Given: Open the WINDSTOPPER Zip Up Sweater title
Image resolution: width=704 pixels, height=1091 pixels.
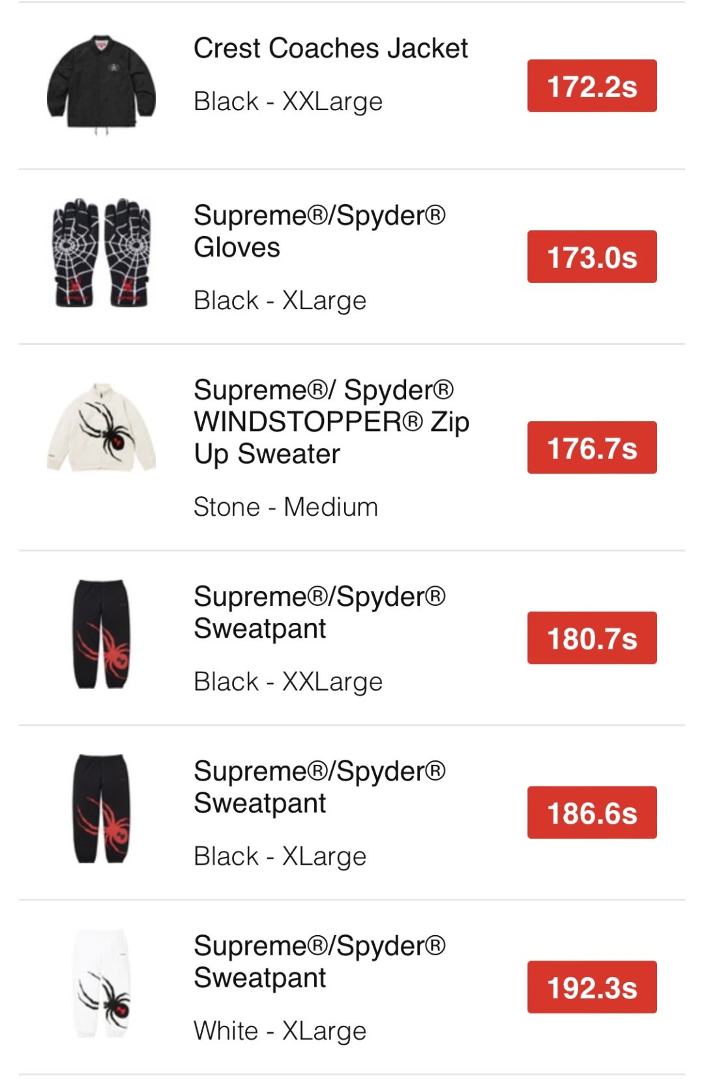Looking at the screenshot, I should click(331, 422).
